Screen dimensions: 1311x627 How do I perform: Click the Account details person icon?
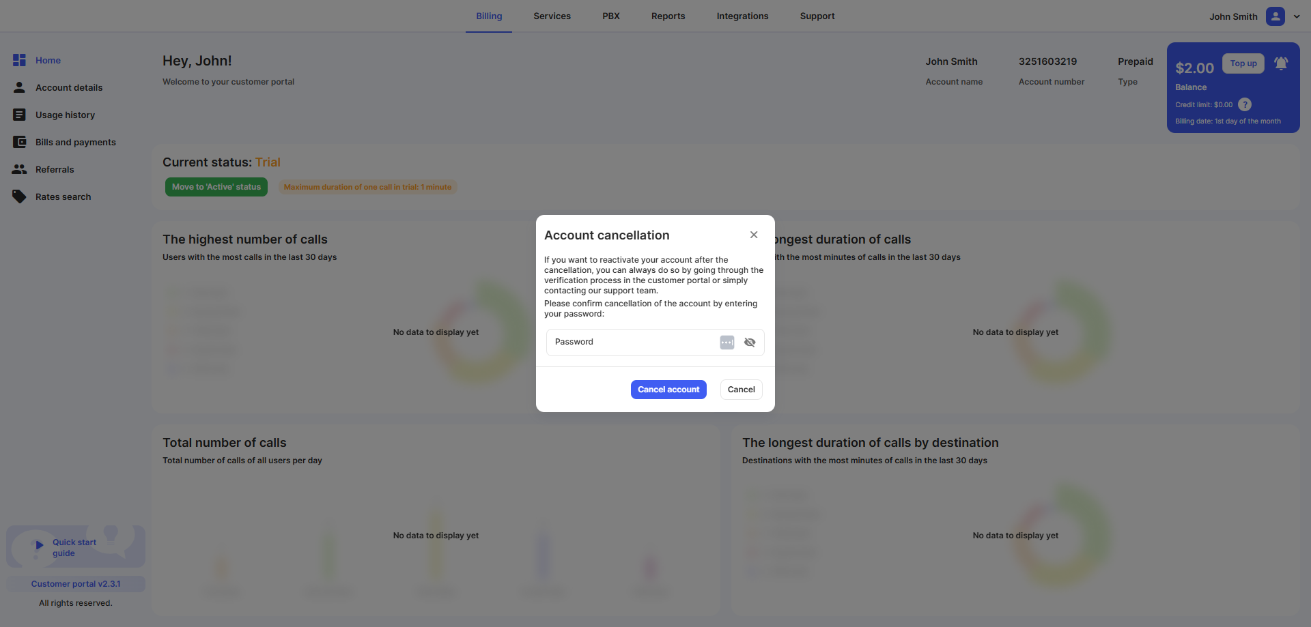[19, 87]
